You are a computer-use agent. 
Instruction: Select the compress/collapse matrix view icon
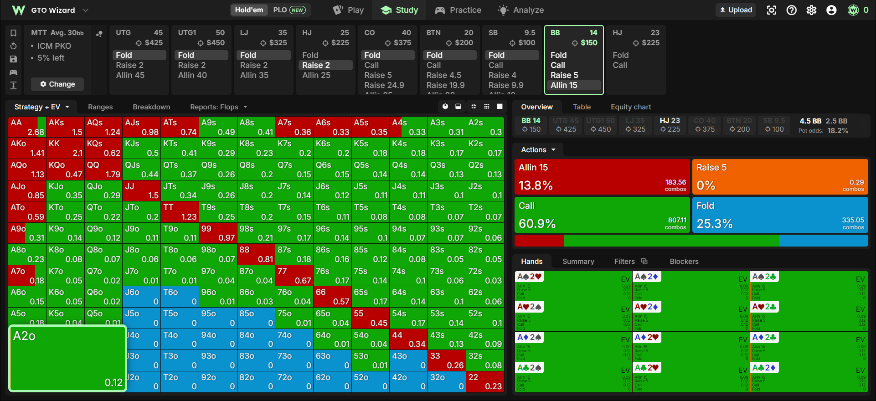[474, 107]
